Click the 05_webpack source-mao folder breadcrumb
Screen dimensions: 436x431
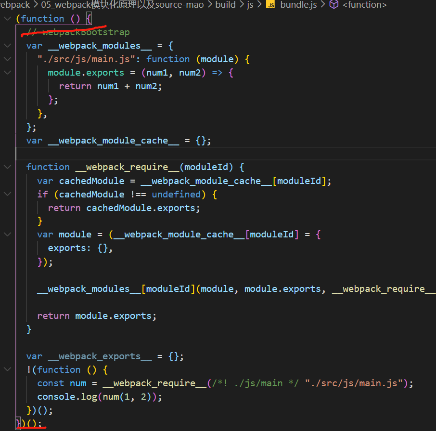pos(122,4)
